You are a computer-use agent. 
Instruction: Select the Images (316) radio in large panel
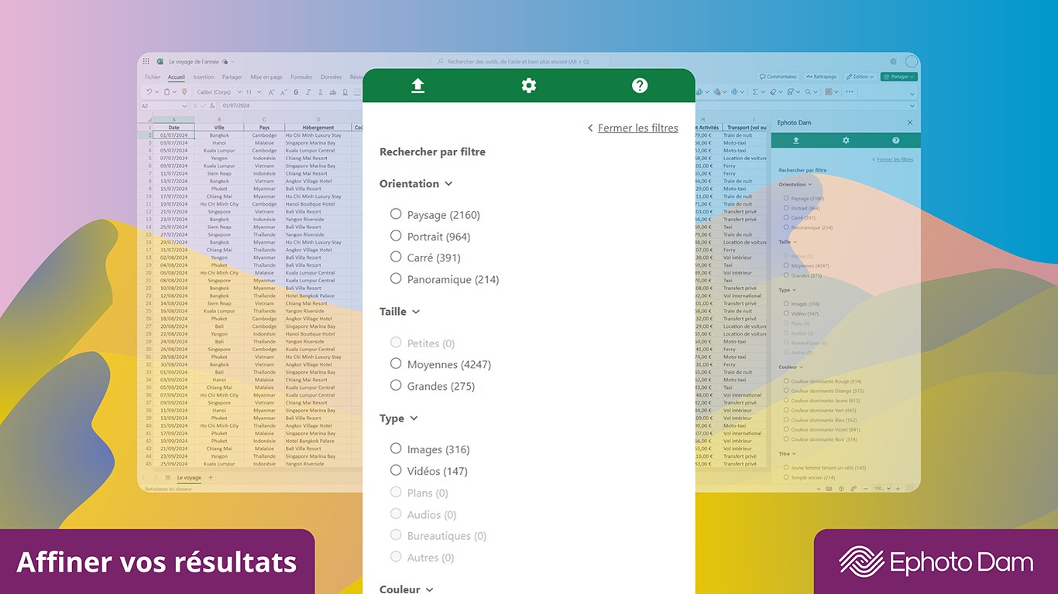click(396, 449)
